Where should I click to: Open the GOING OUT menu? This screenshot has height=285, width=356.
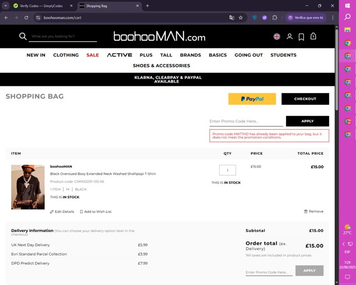point(249,55)
